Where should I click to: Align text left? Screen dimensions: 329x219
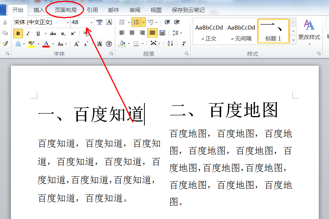point(122,33)
